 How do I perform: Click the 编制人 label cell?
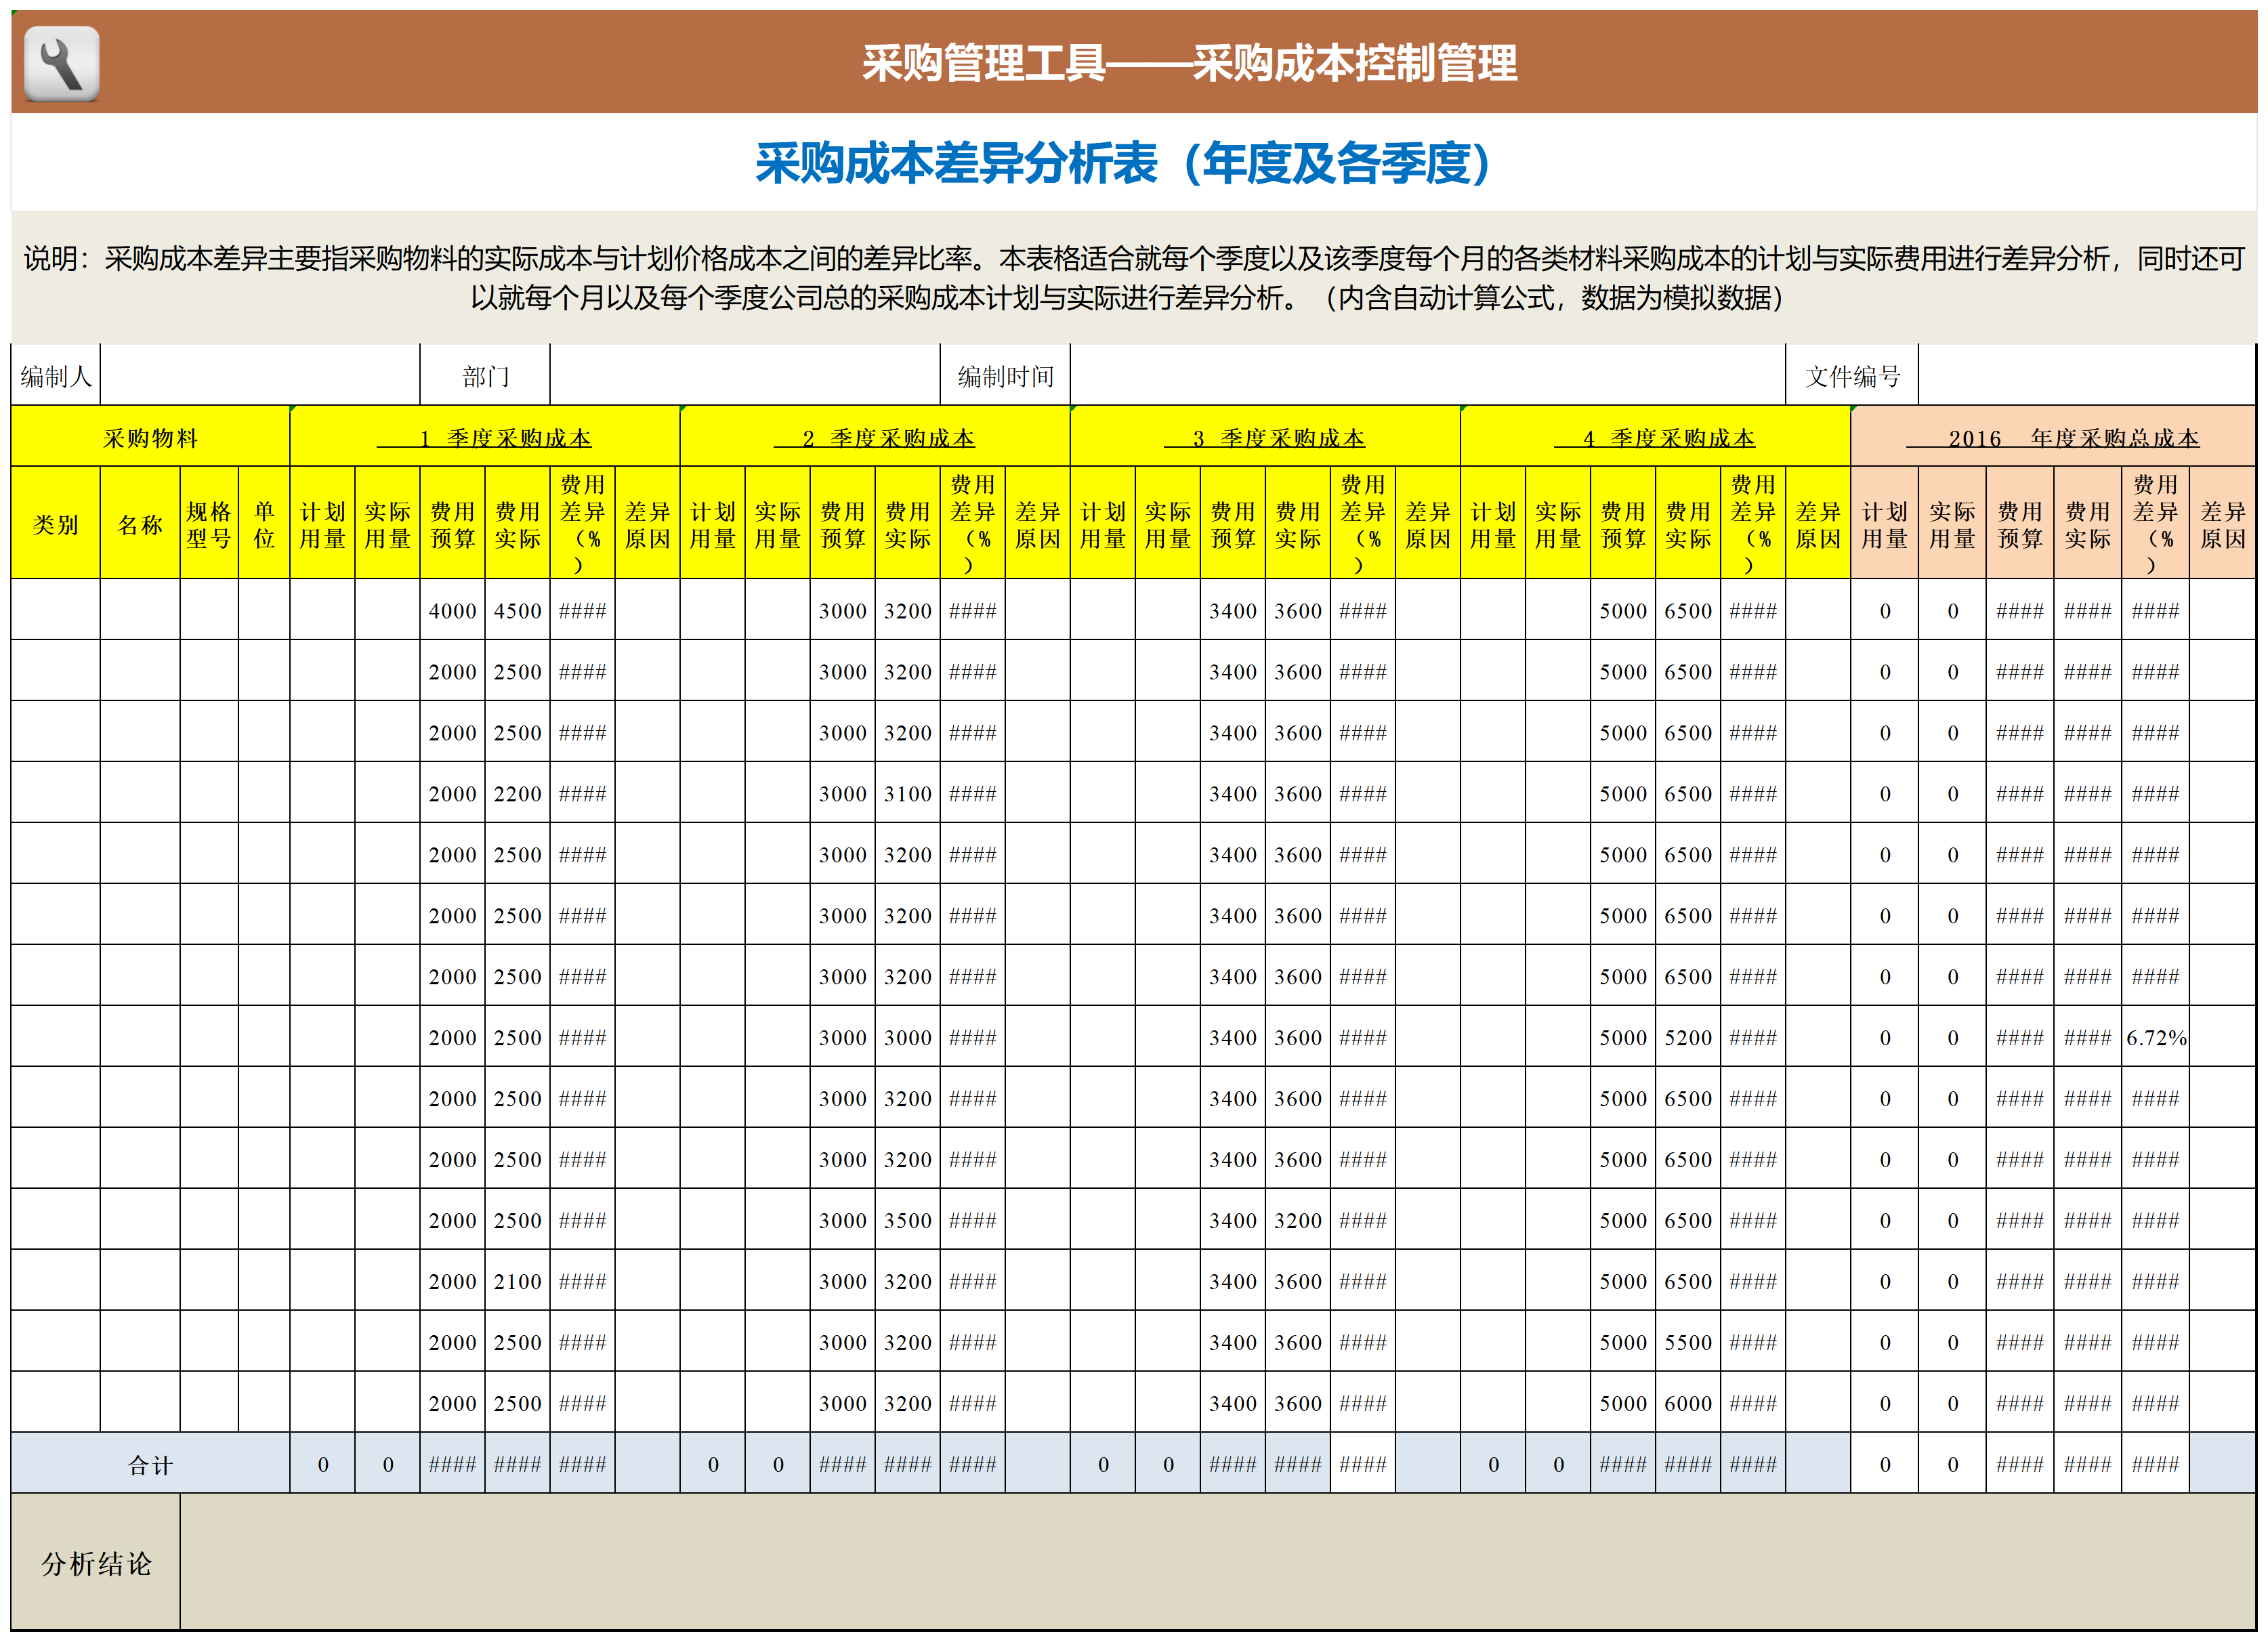click(56, 376)
